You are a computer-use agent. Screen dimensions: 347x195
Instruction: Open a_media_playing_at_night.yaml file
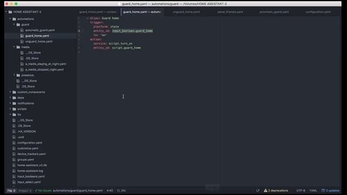point(46,64)
